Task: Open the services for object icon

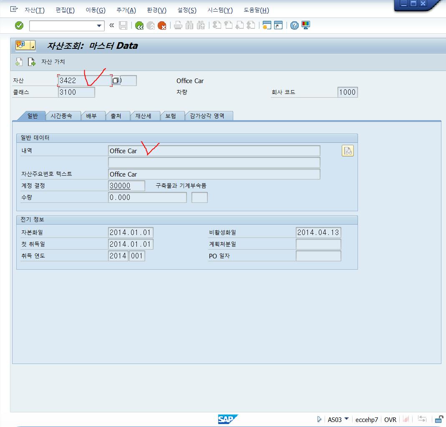Action: coord(25,45)
